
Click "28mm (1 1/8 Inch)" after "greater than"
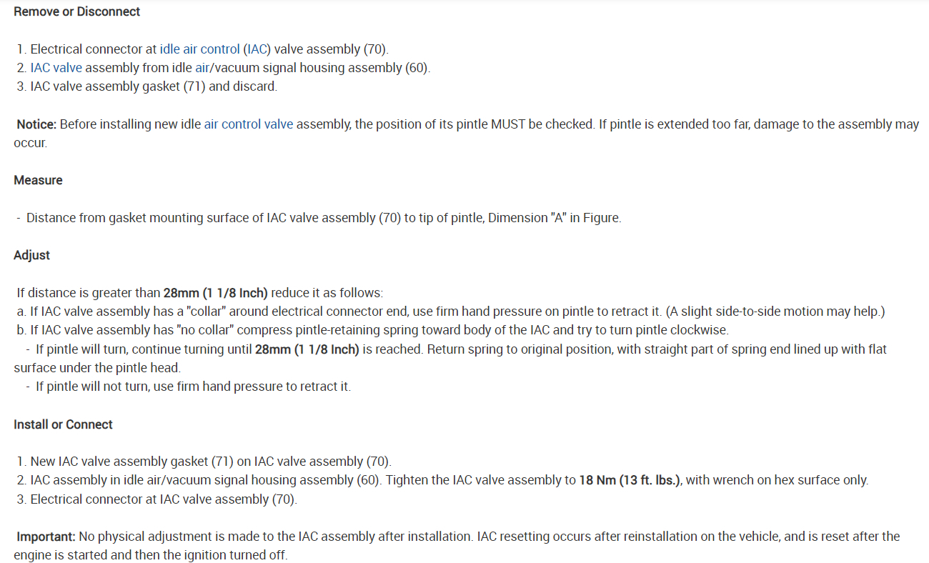pos(215,293)
